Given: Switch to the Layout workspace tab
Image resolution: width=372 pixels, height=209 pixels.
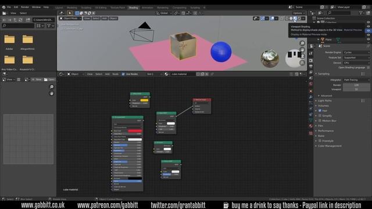Looking at the screenshot, I should 59,8.
